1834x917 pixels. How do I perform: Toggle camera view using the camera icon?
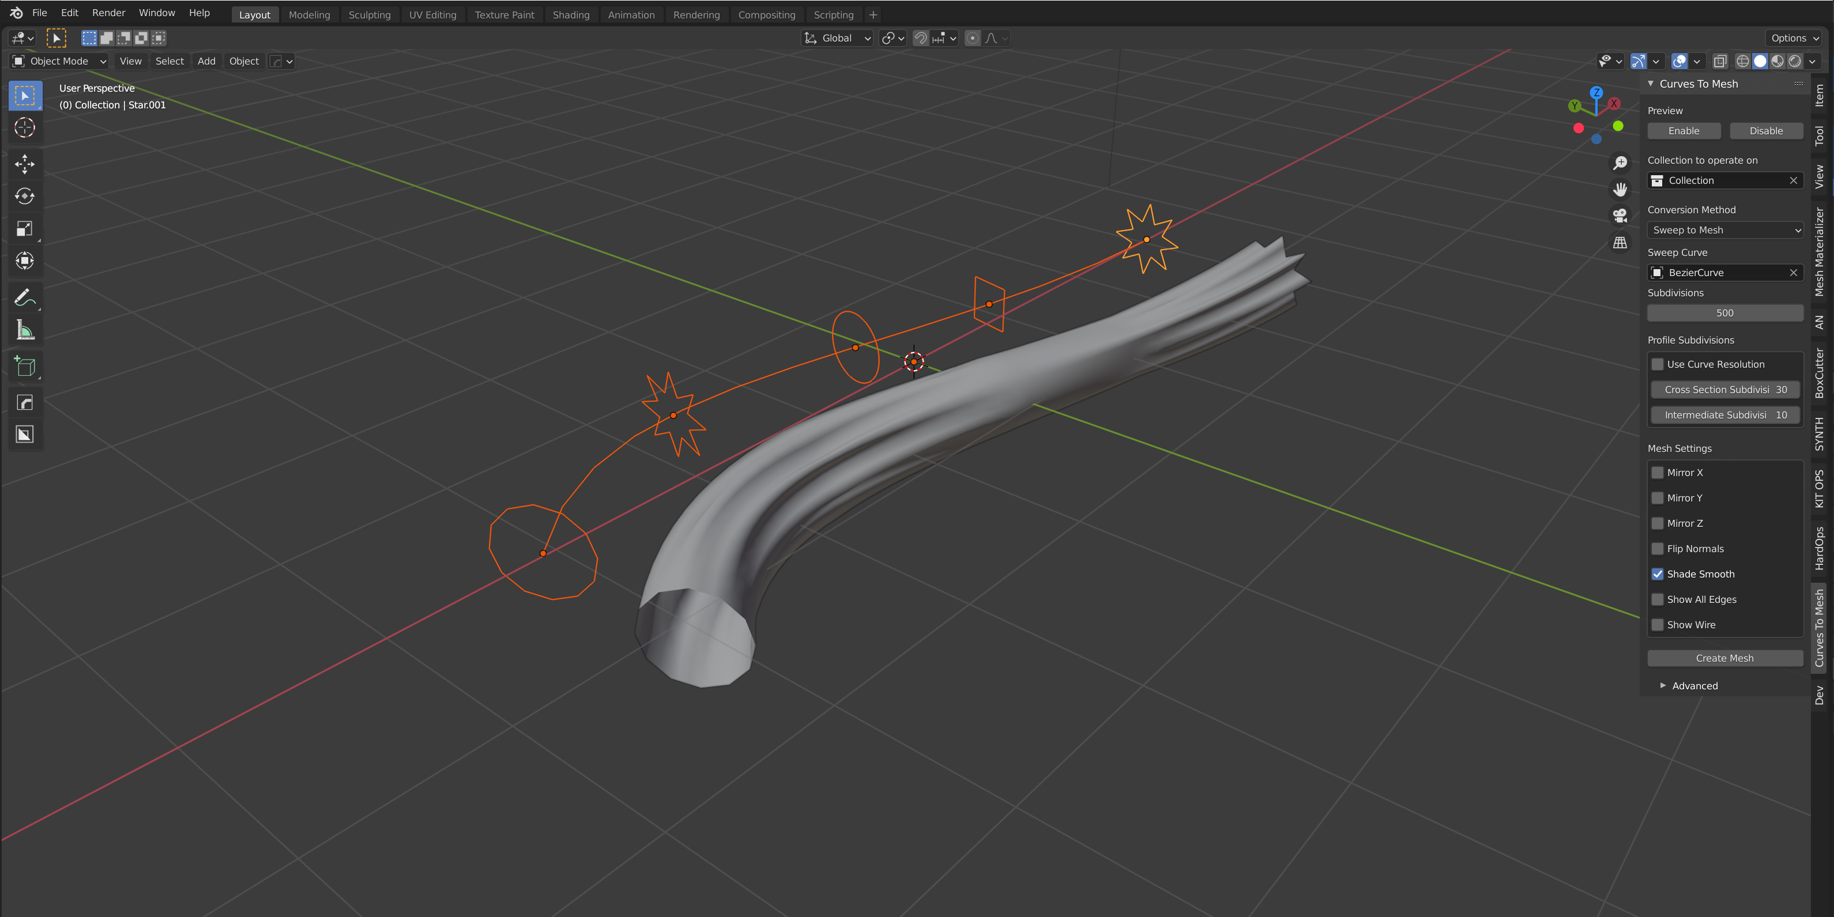click(x=1620, y=215)
